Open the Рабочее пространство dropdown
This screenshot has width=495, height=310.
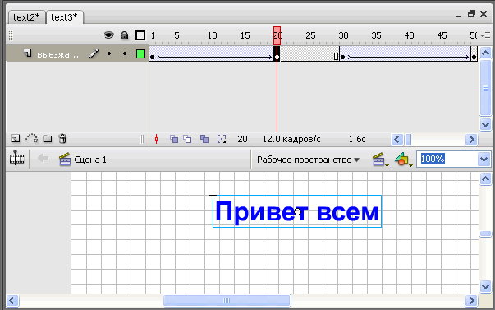click(x=308, y=160)
